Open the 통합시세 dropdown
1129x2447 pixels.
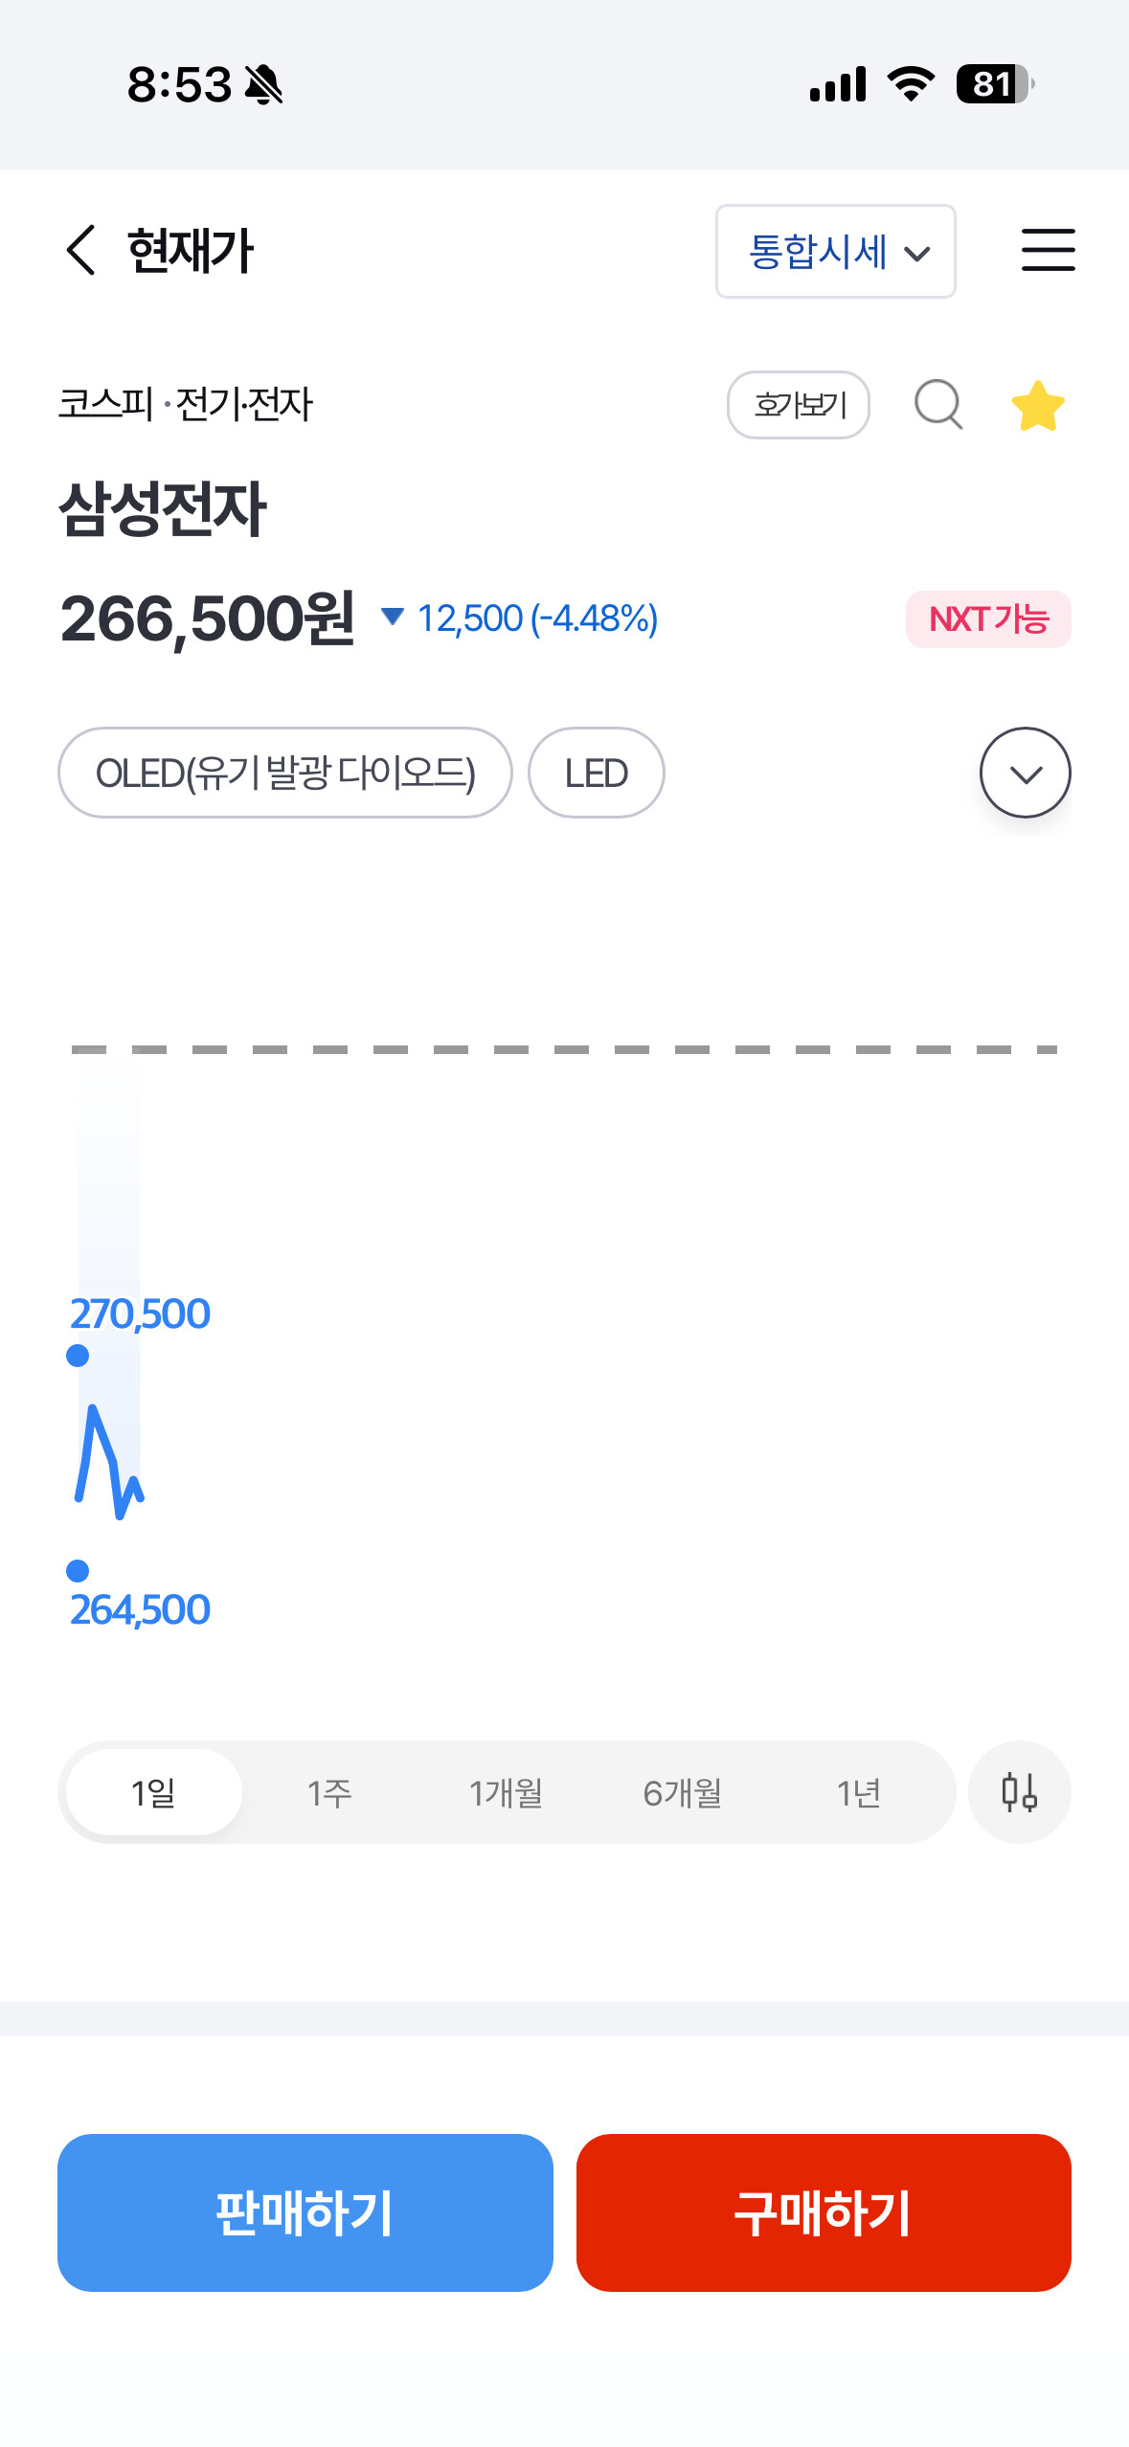(835, 251)
